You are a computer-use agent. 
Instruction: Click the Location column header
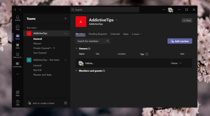[x=122, y=54]
